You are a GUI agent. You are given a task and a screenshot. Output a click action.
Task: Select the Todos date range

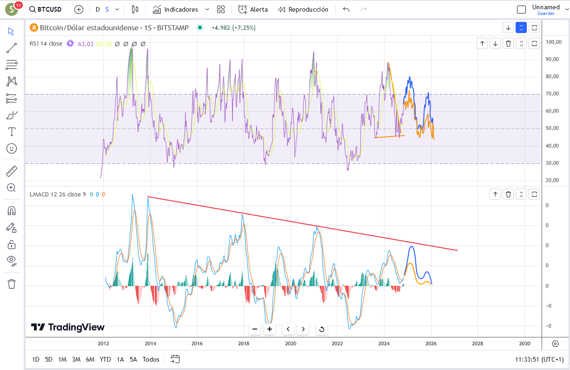pos(151,359)
